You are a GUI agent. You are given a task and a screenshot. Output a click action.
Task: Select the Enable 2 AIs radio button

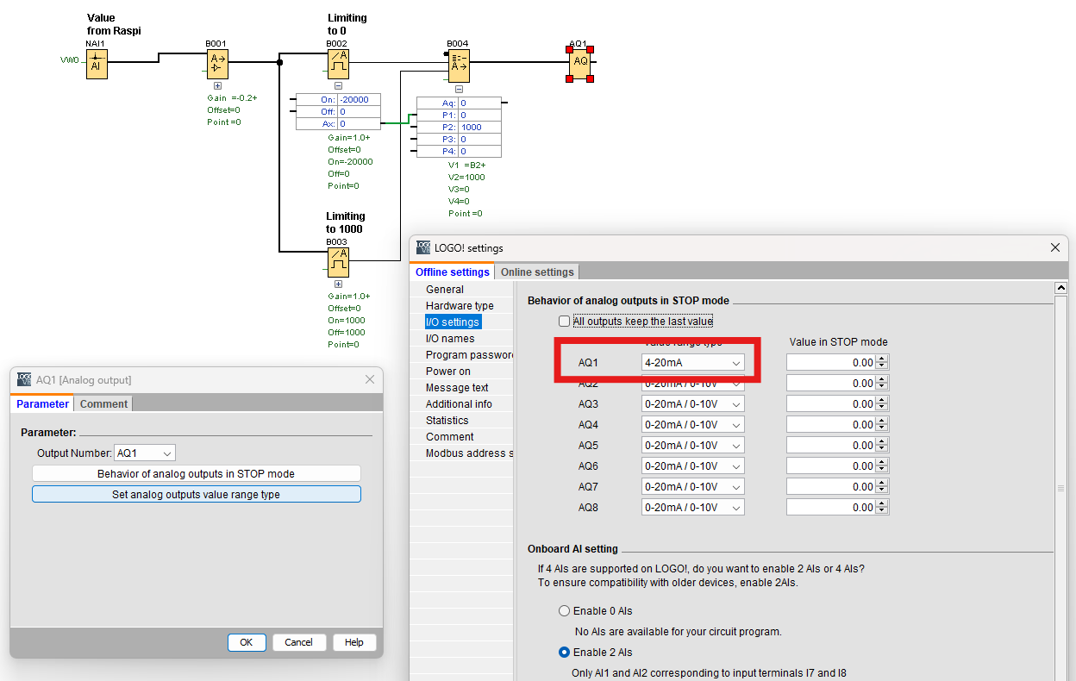click(x=565, y=653)
